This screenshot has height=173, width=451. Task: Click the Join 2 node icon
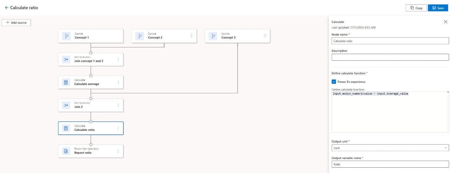(66, 105)
